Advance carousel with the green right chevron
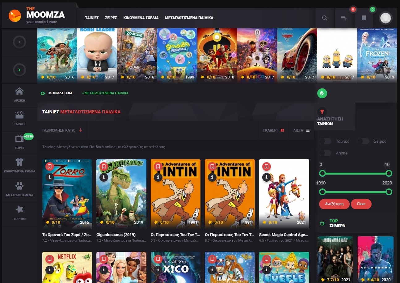400x283 pixels. tap(19, 70)
